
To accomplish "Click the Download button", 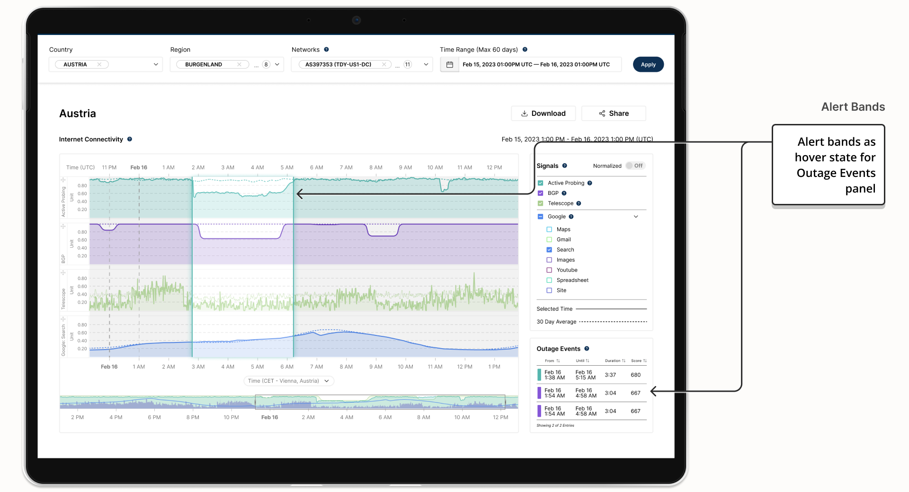I will (x=543, y=114).
